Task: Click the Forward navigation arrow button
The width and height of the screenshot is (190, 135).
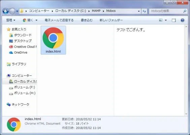Action: pos(12,11)
